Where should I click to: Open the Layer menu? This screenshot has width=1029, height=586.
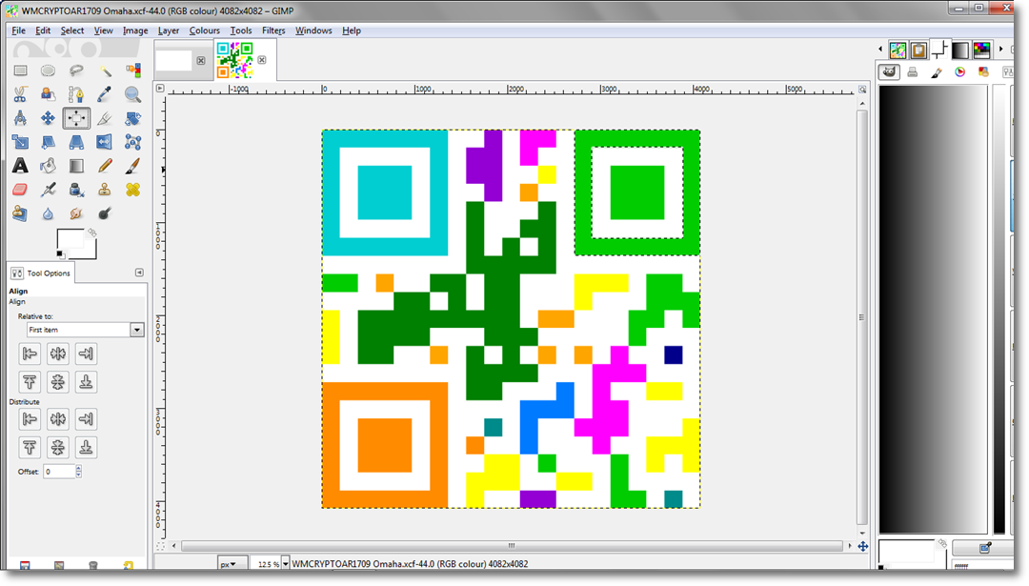169,30
